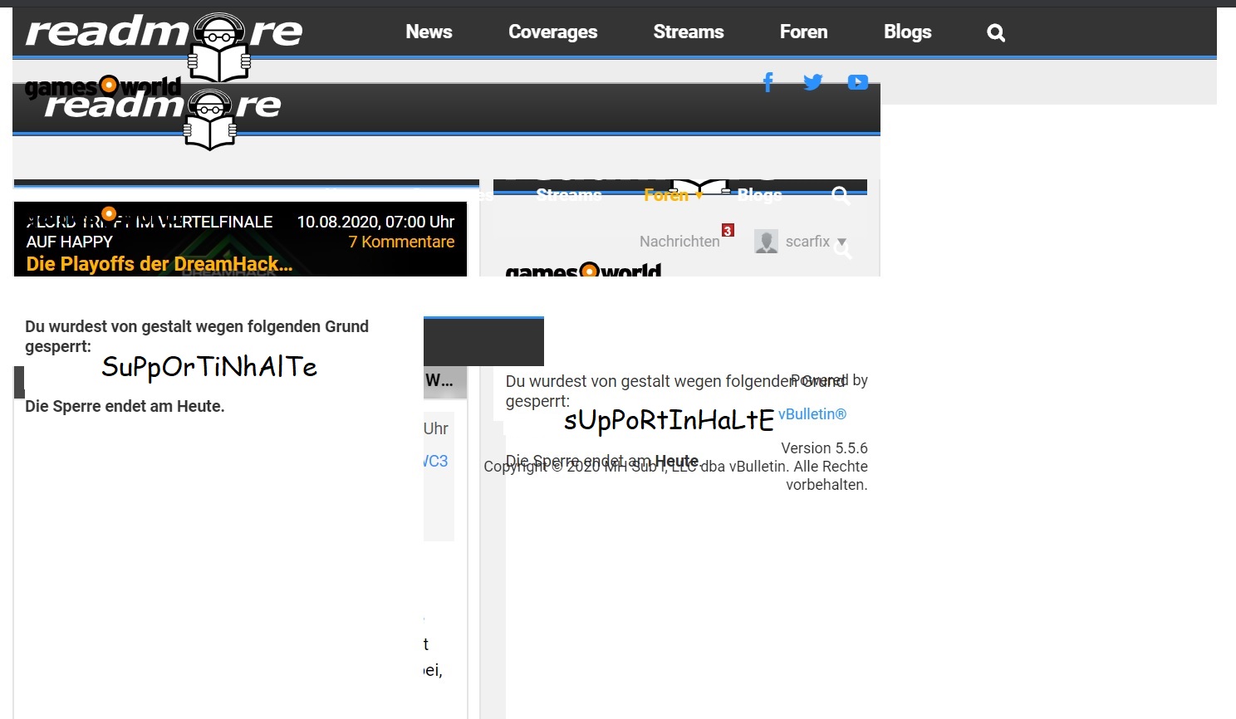Open Blogs in the top navigation bar
The image size is (1236, 719).
pyautogui.click(x=907, y=32)
